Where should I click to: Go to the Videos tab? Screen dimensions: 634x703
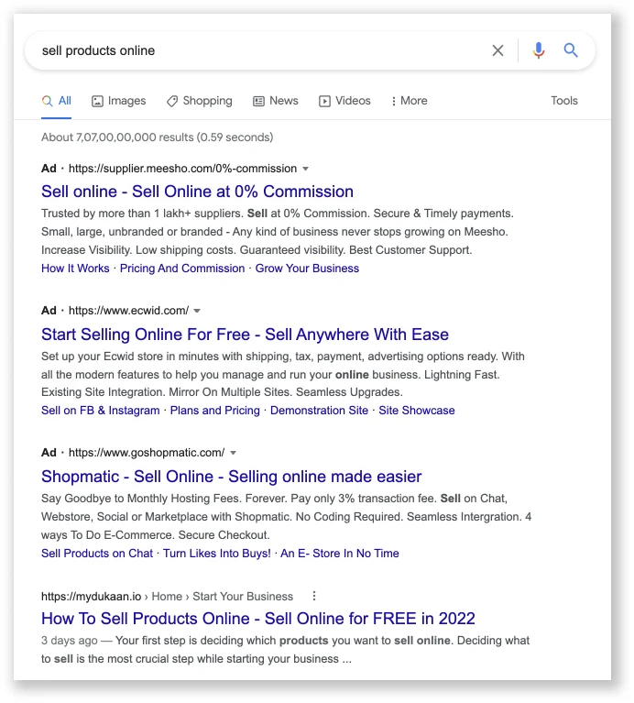(344, 101)
